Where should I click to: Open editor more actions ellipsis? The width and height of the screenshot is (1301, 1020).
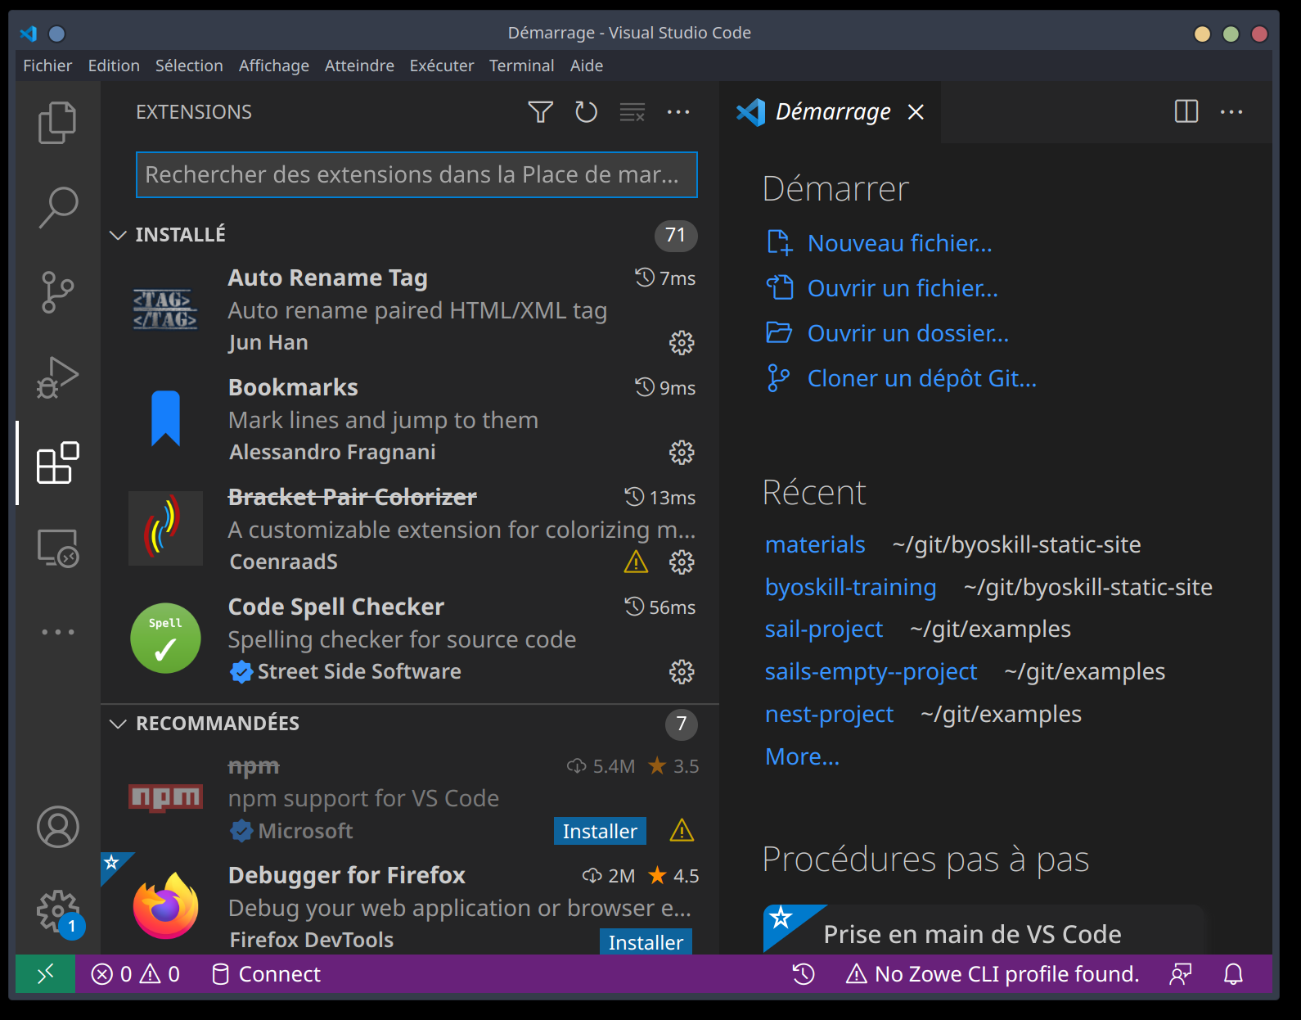coord(1231,112)
